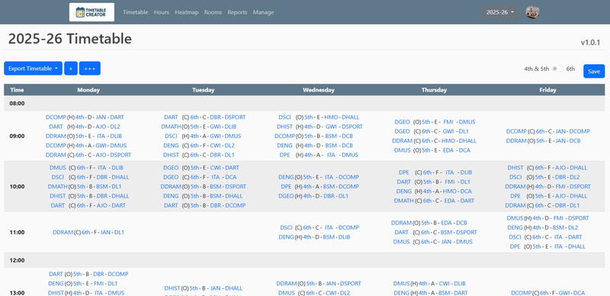Click GWI teacher in Friday 13:00 slot
The width and height of the screenshot is (610, 296).
click(x=564, y=293)
